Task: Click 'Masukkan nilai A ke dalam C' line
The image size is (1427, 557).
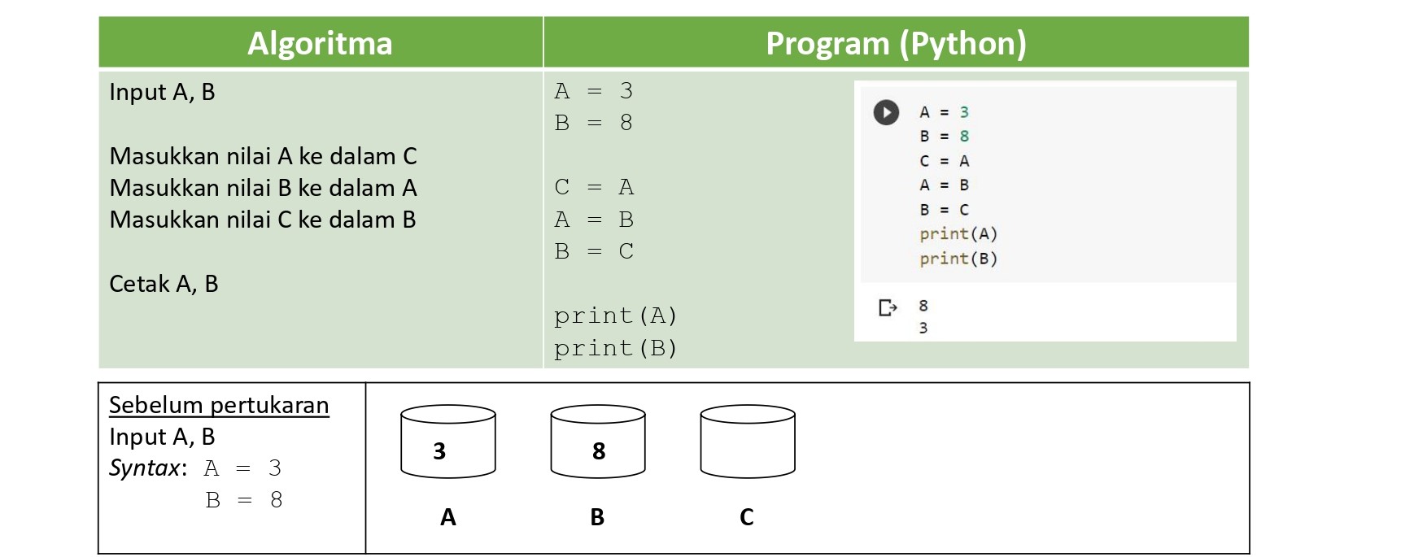Action: pos(263,156)
